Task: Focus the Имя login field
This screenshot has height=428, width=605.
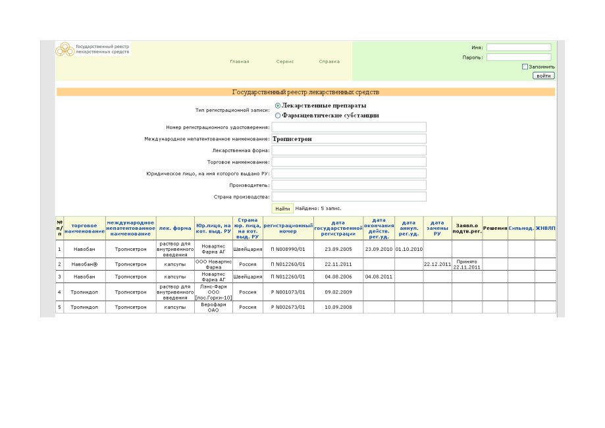Action: 519,47
